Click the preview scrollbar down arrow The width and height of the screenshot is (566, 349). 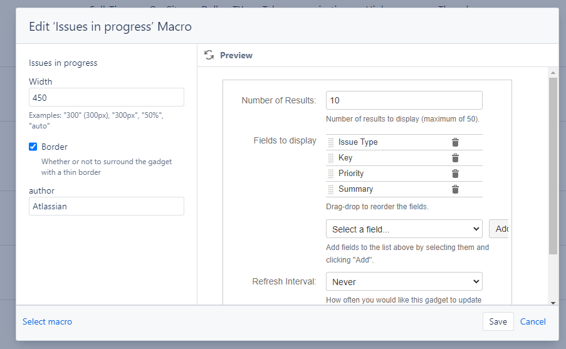553,303
